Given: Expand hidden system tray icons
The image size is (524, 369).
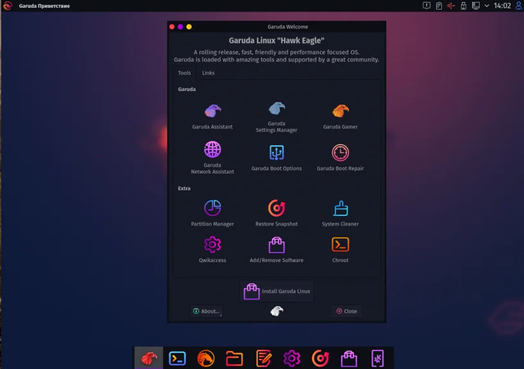Looking at the screenshot, I should click(486, 5).
